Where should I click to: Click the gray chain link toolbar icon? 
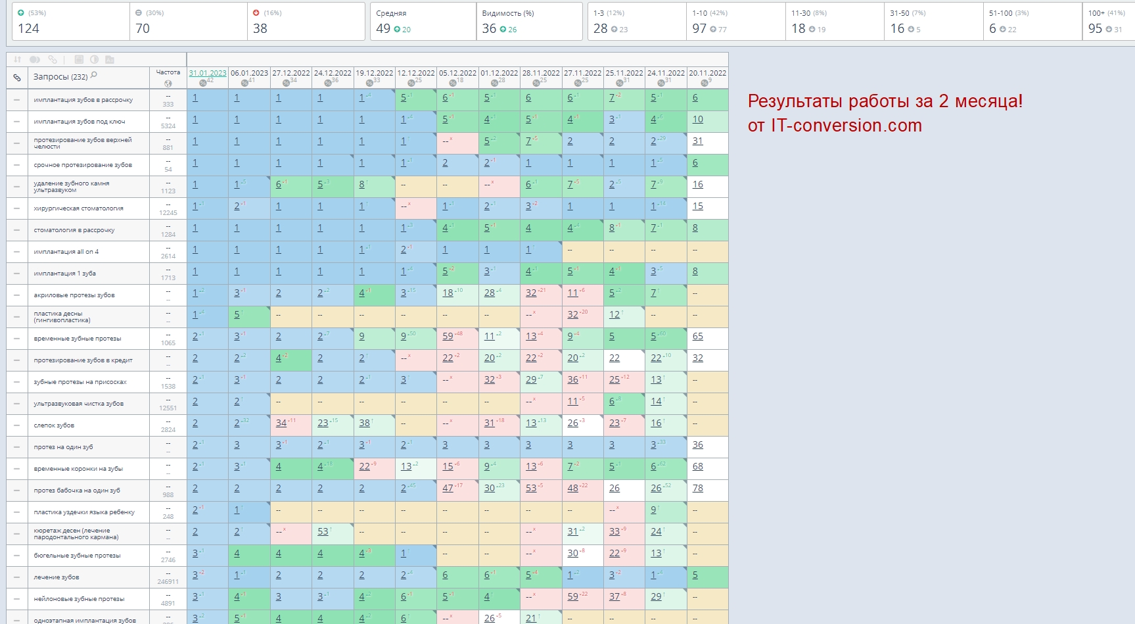(53, 59)
